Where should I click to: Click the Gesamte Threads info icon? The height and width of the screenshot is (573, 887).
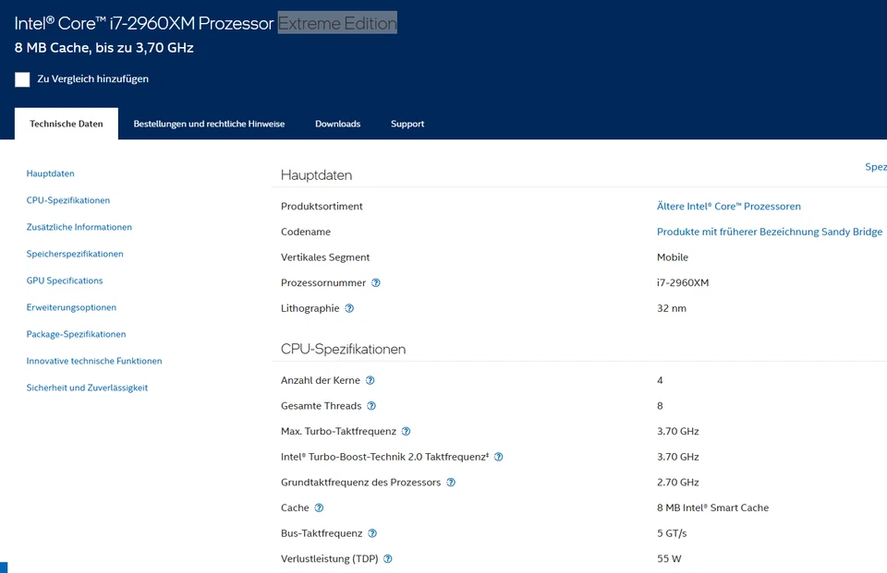coord(371,405)
